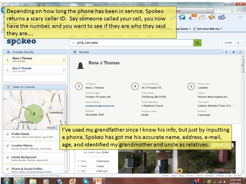Image resolution: width=246 pixels, height=184 pixels.
Task: Open Get more Add-ons dropdown
Action: [x=208, y=29]
